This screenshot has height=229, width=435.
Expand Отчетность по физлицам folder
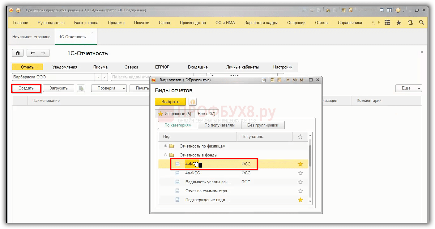click(x=165, y=146)
